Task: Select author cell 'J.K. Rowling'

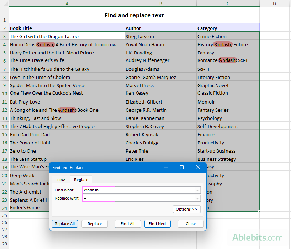Action: [x=161, y=53]
